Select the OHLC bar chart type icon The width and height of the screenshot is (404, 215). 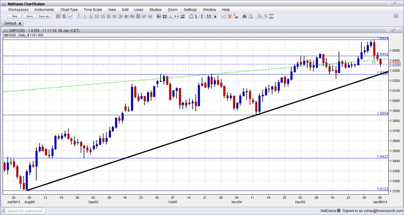tap(64, 16)
